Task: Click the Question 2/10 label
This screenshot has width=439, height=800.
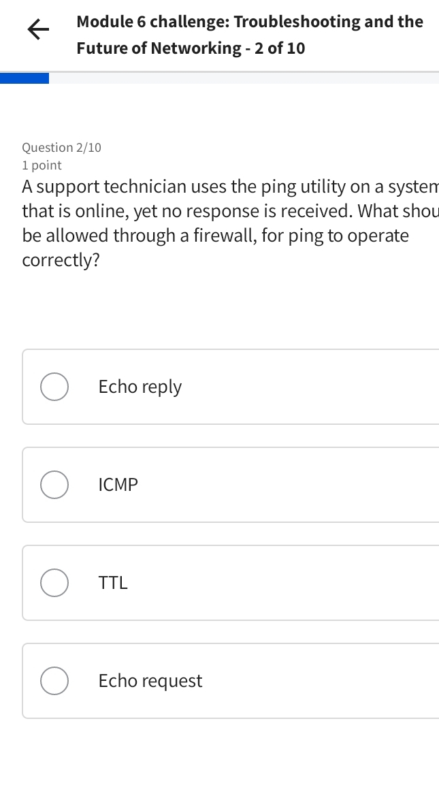Action: [62, 147]
